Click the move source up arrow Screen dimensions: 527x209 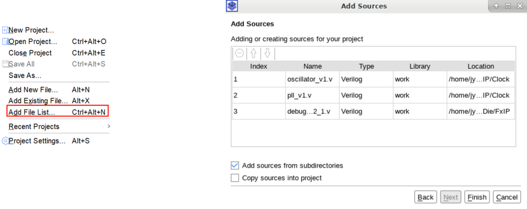pos(253,54)
